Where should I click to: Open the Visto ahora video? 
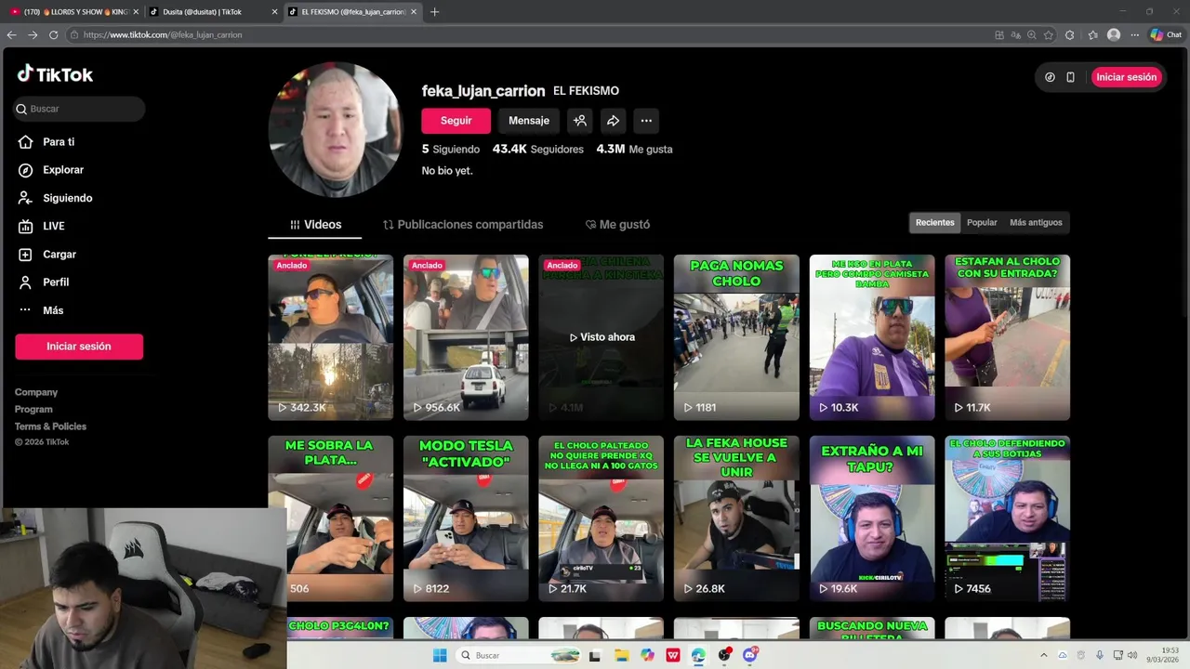click(602, 337)
